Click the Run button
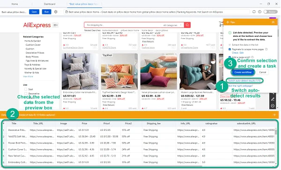 (x=46, y=12)
